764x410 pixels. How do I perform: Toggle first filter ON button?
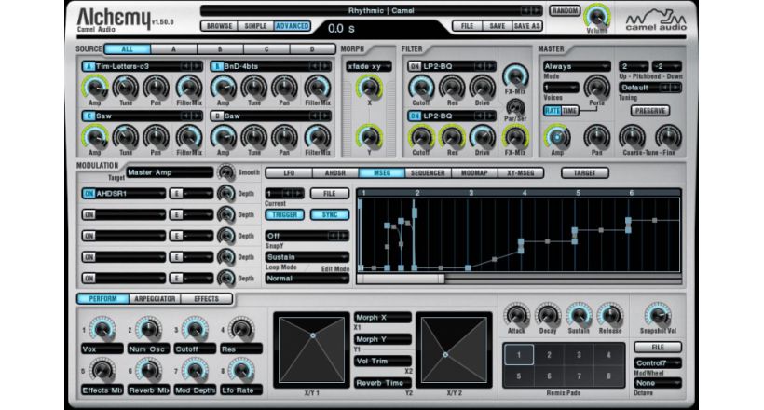pos(415,66)
